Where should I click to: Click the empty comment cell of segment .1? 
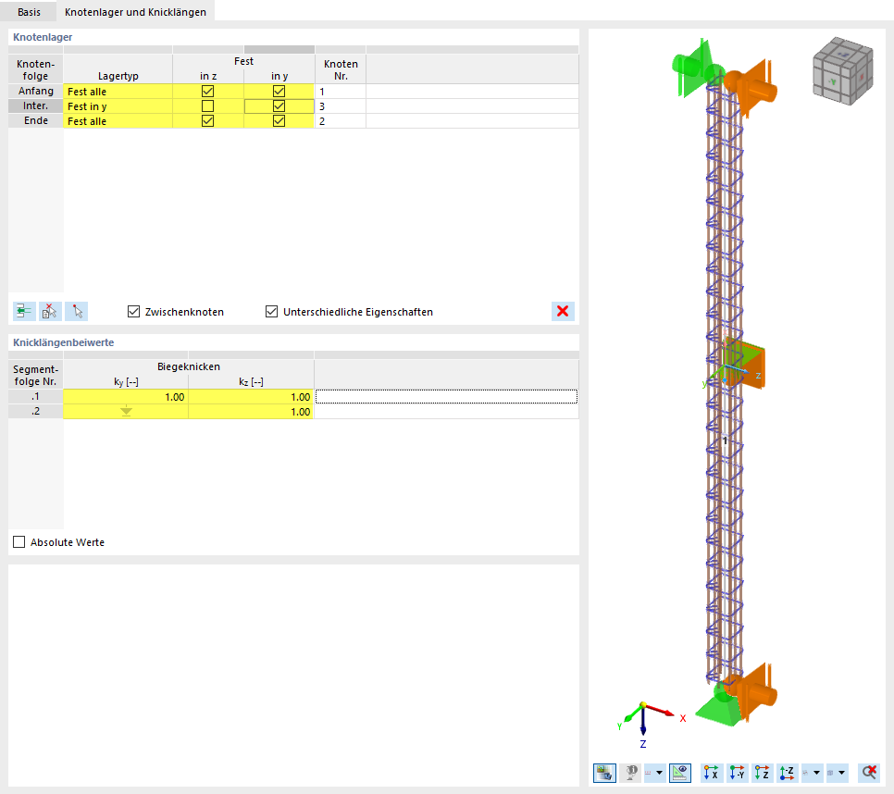click(446, 397)
